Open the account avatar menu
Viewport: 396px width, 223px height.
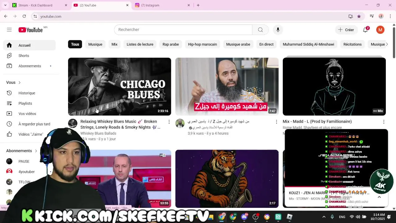click(380, 30)
